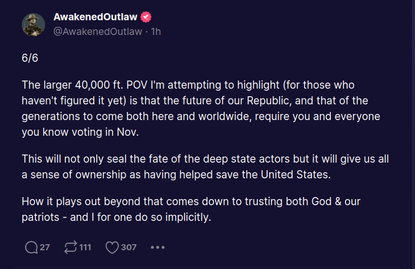Open AwakenedOutlaw's profile avatar

tap(33, 24)
